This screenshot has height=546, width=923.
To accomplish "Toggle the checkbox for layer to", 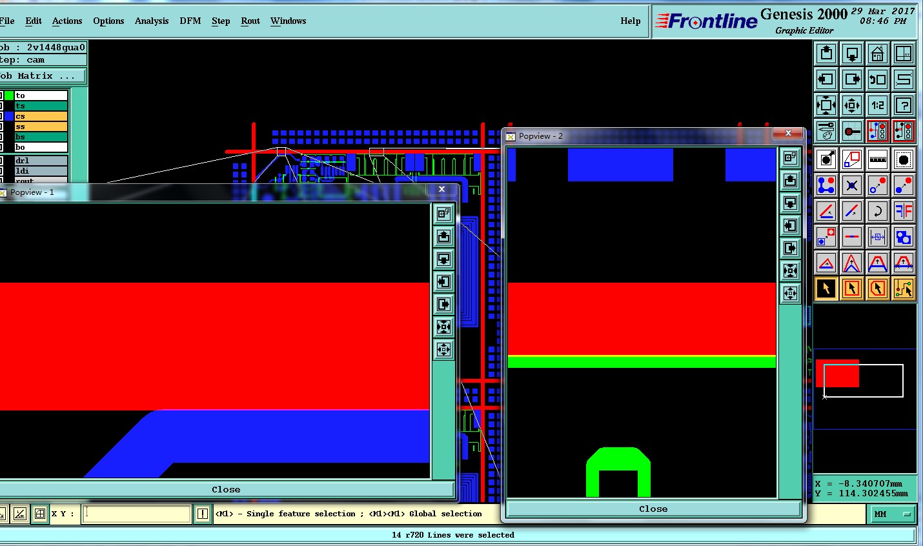I will 1,96.
